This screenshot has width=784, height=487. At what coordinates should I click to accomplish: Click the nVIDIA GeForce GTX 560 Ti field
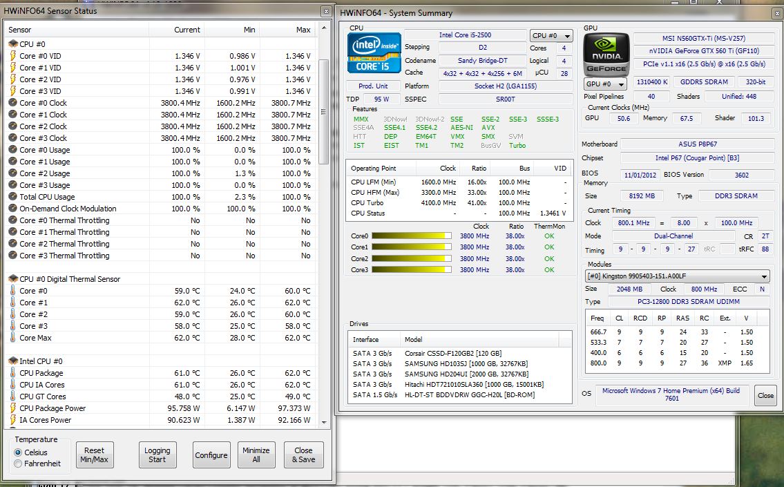tap(703, 51)
